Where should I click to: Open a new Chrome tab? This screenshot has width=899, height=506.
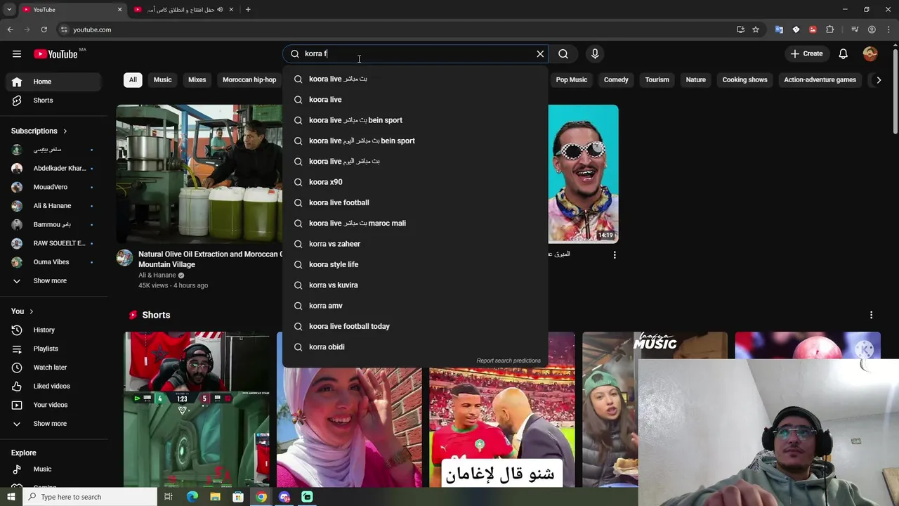[248, 10]
